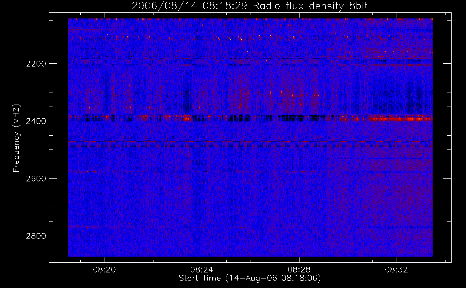The width and height of the screenshot is (466, 288).
Task: Click the 08:24 time tick label
Action: click(202, 270)
